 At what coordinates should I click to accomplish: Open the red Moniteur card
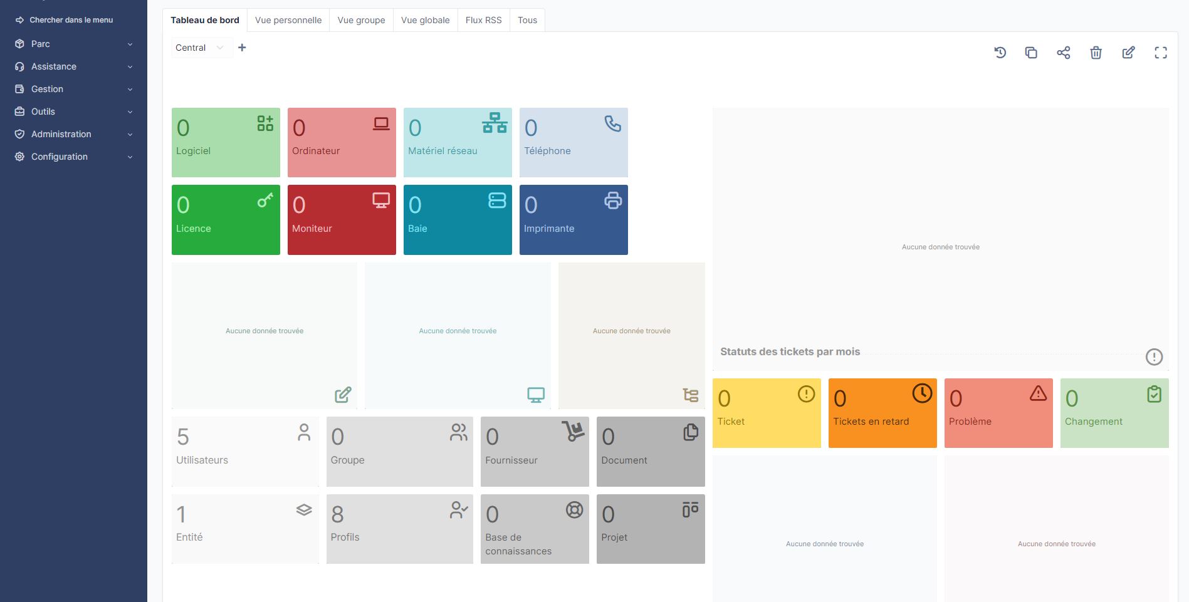[x=341, y=220]
